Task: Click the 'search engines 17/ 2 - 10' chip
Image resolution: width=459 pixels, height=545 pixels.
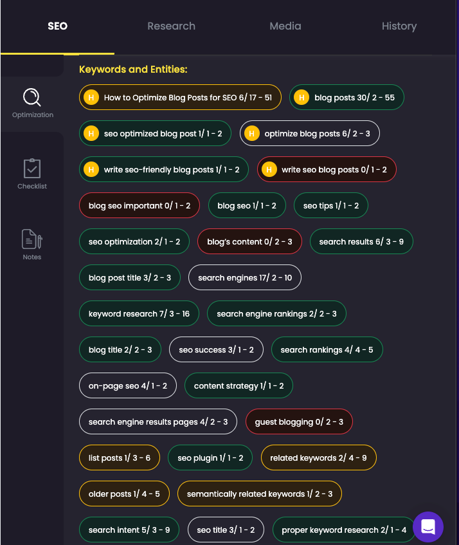Action: (245, 278)
